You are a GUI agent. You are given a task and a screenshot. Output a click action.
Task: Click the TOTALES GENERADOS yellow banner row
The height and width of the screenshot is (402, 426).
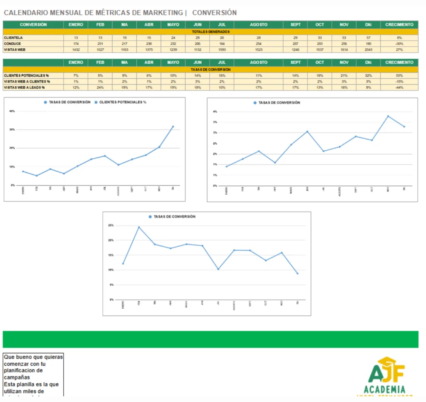211,32
